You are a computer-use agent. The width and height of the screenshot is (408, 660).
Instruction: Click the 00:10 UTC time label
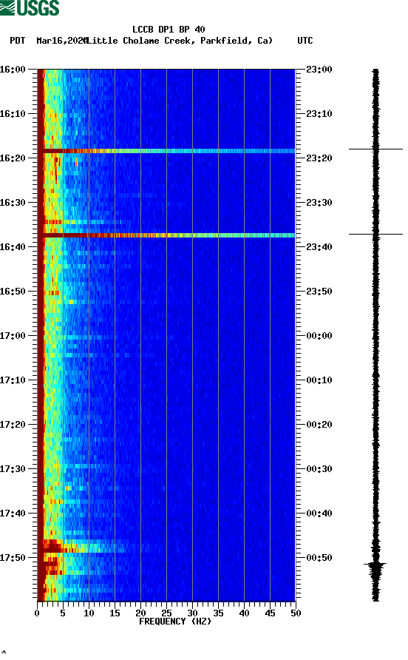pyautogui.click(x=319, y=380)
